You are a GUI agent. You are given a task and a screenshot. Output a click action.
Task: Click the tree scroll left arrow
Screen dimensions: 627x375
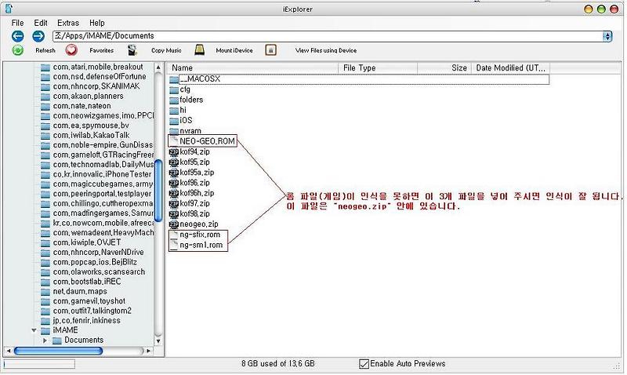pyautogui.click(x=8, y=351)
